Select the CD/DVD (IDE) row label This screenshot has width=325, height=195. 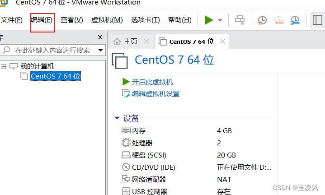154,167
